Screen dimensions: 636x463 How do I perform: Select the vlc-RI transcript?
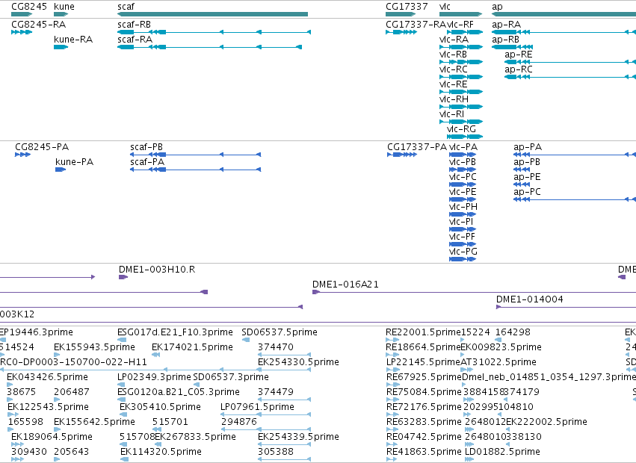(x=461, y=122)
